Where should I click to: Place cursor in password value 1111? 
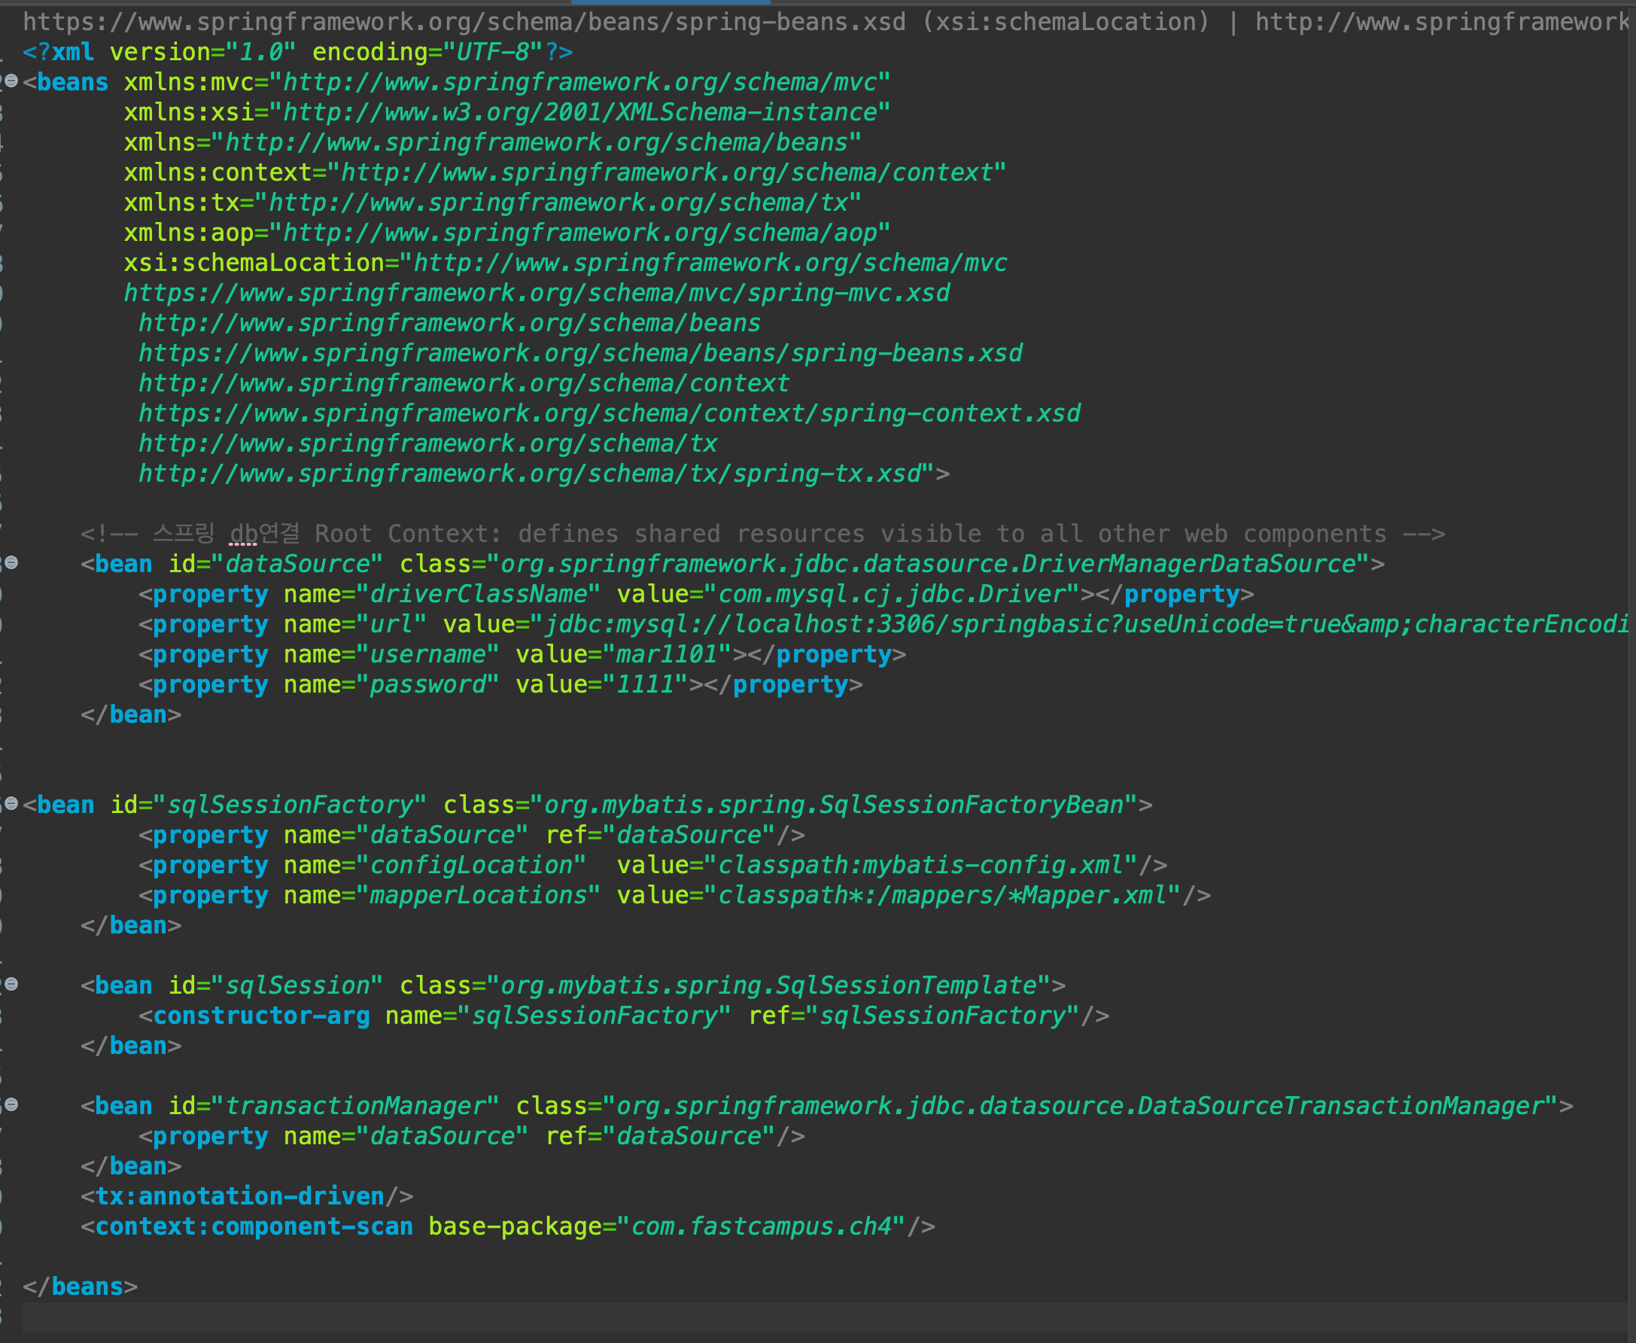click(x=645, y=684)
